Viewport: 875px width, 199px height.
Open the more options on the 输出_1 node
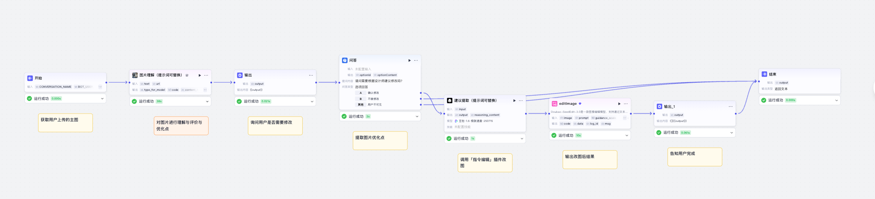click(730, 107)
